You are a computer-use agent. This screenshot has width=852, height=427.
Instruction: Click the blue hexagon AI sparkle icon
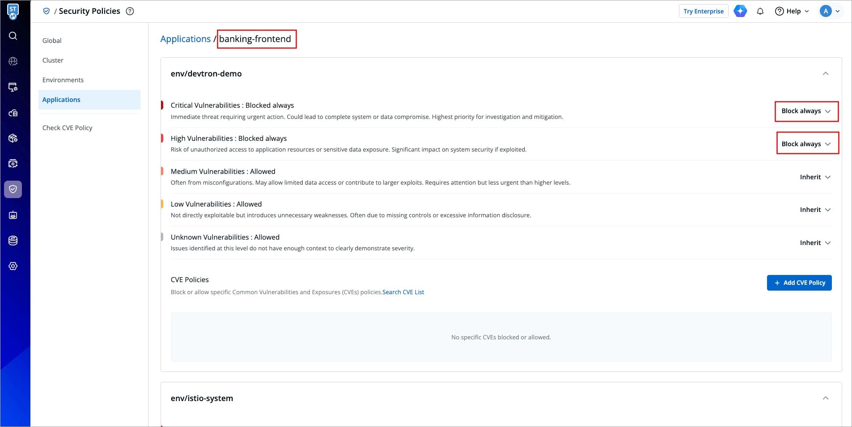[740, 11]
